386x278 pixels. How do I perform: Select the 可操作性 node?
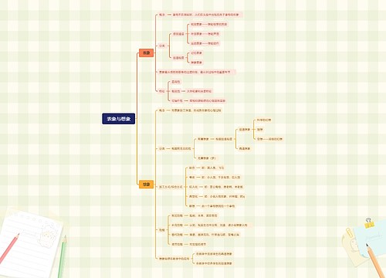177,100
